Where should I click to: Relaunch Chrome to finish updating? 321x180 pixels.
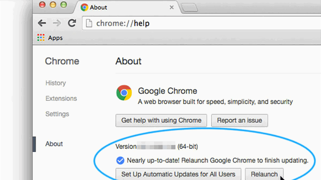264,174
